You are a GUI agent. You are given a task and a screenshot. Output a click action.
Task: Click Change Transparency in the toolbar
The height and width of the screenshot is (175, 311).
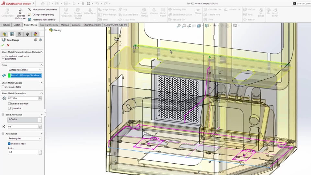coord(43,15)
